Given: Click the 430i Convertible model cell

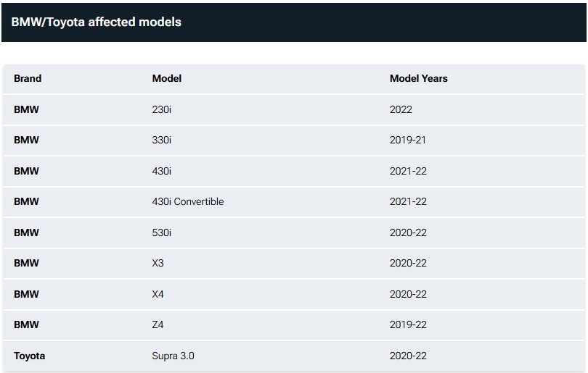Looking at the screenshot, I should [188, 201].
